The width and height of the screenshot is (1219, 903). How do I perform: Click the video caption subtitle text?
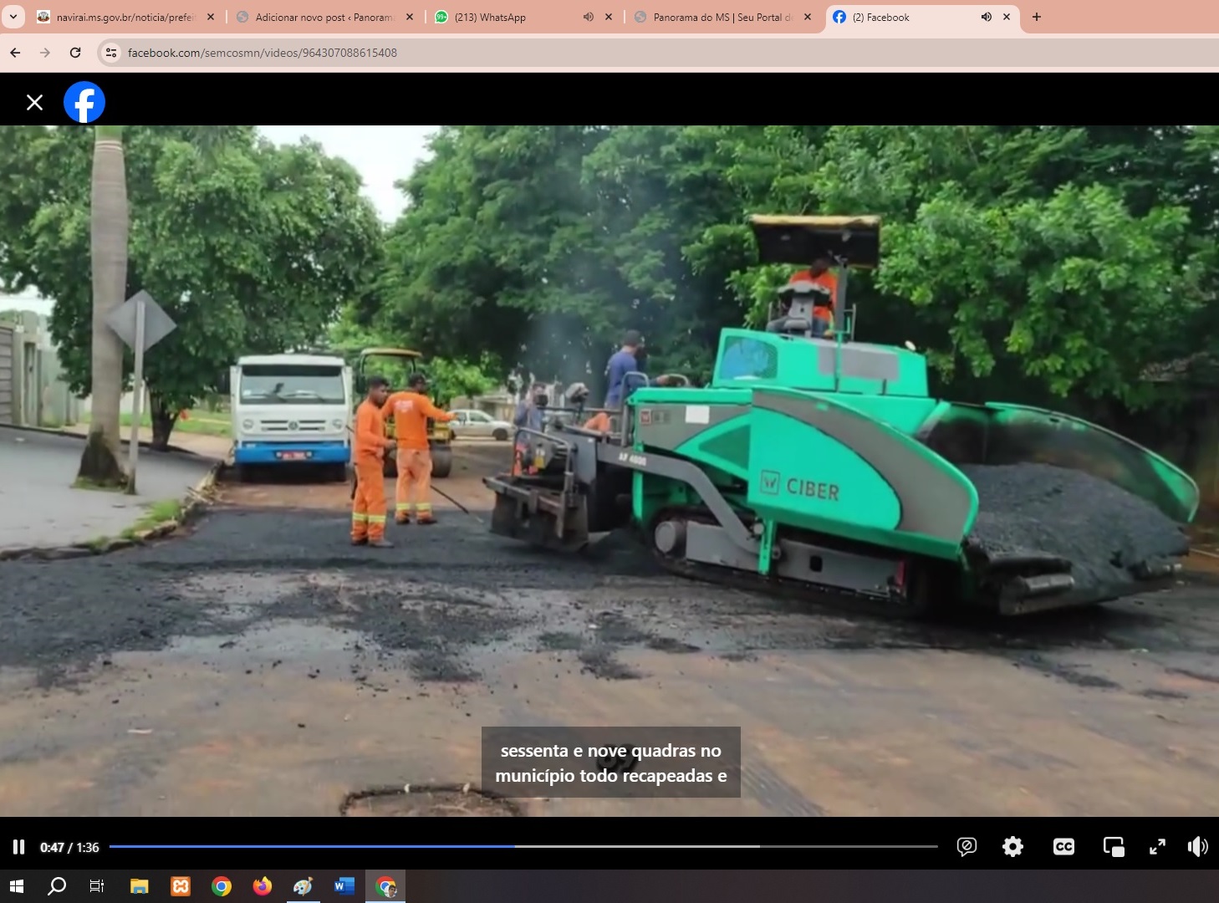[x=611, y=763]
